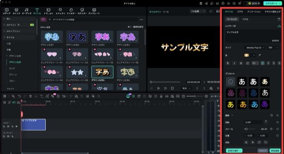Toggle lock on ビデオ 1 track
Image resolution: width=284 pixels, height=154 pixels.
[4, 126]
